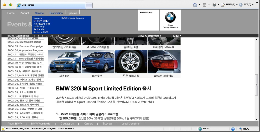Select the M model link
The height and width of the screenshot is (132, 260).
coord(63,36)
